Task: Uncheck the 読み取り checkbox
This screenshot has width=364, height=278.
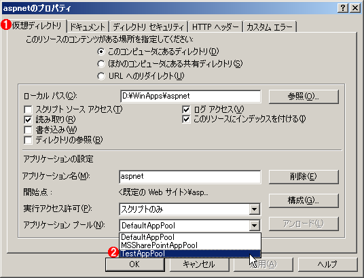Action: tap(28, 120)
